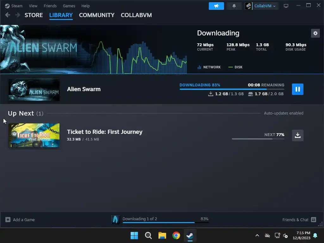
Task: Switch to the STORE tab
Action: point(34,15)
